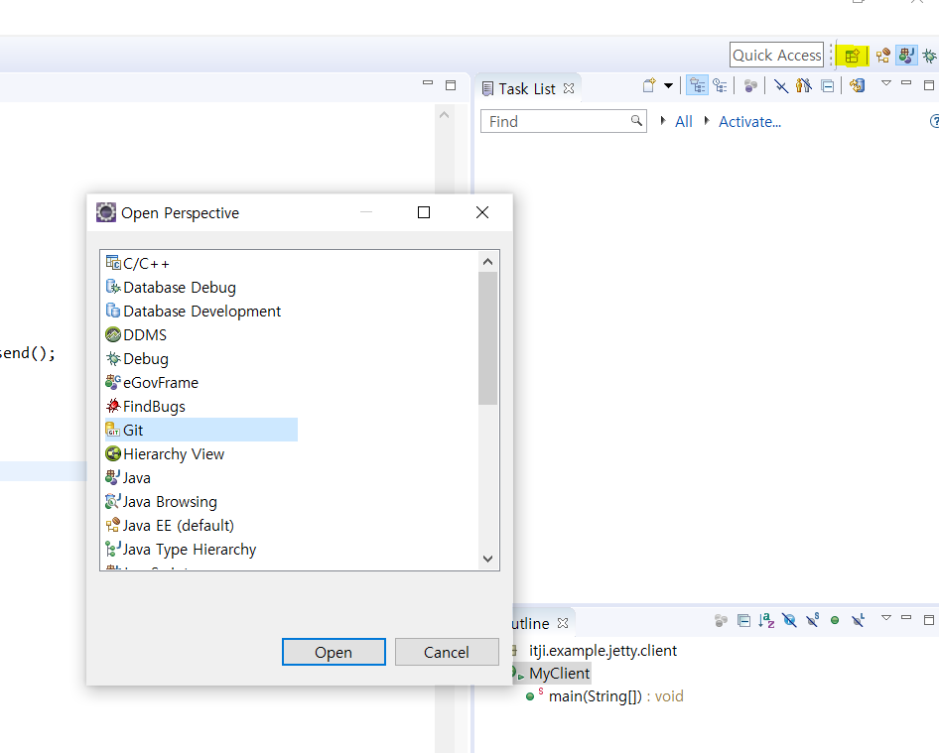Click the Open Perspective toolbar icon
This screenshot has width=939, height=753.
853,57
